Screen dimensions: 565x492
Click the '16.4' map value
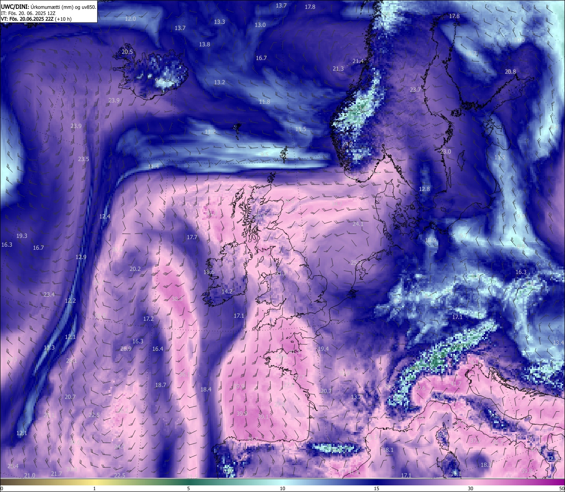(158, 349)
